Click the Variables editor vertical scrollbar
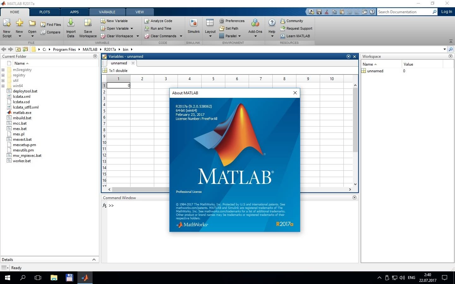Viewport: 455px width, 284px height. (x=355, y=120)
